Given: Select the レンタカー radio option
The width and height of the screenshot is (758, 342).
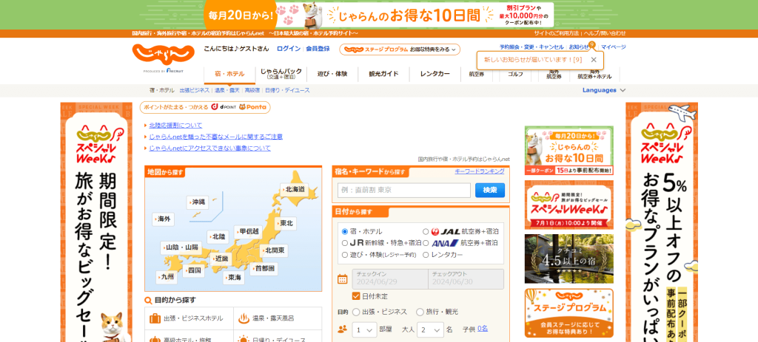Looking at the screenshot, I should pos(426,255).
